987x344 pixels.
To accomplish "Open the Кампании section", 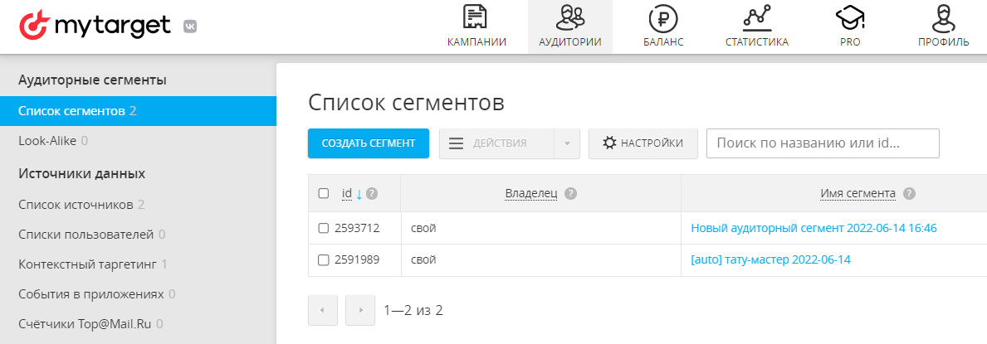I will tap(476, 27).
